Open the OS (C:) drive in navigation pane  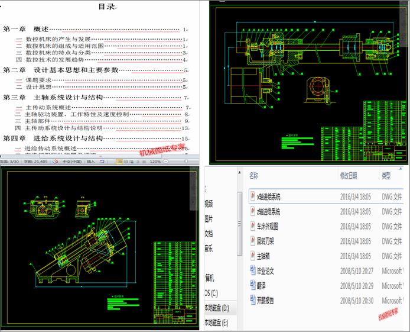pos(211,293)
